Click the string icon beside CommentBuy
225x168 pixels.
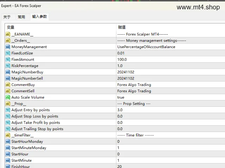[x=8, y=85]
